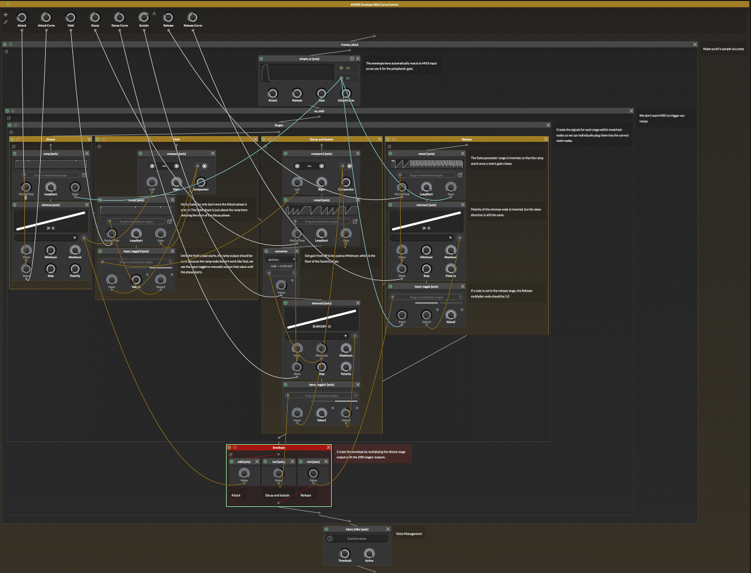Open the Stages container popup icon

(x=11, y=132)
